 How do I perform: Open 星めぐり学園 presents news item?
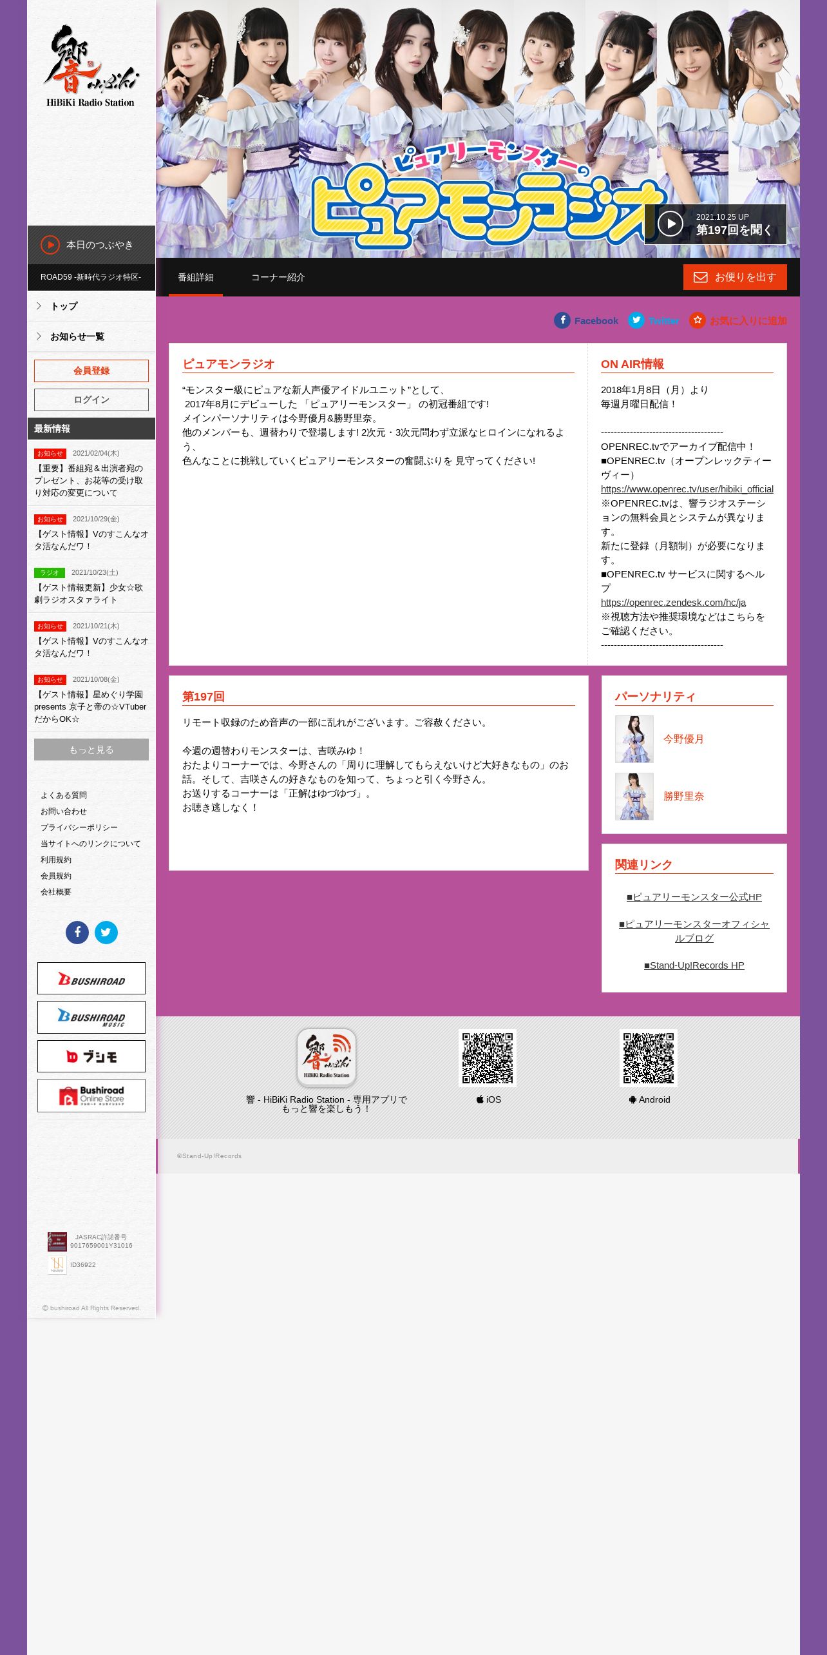point(91,706)
